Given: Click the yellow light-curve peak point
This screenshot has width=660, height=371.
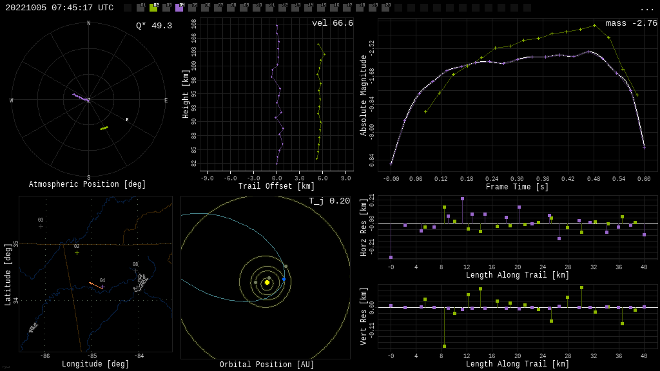Looking at the screenshot, I should tap(594, 26).
